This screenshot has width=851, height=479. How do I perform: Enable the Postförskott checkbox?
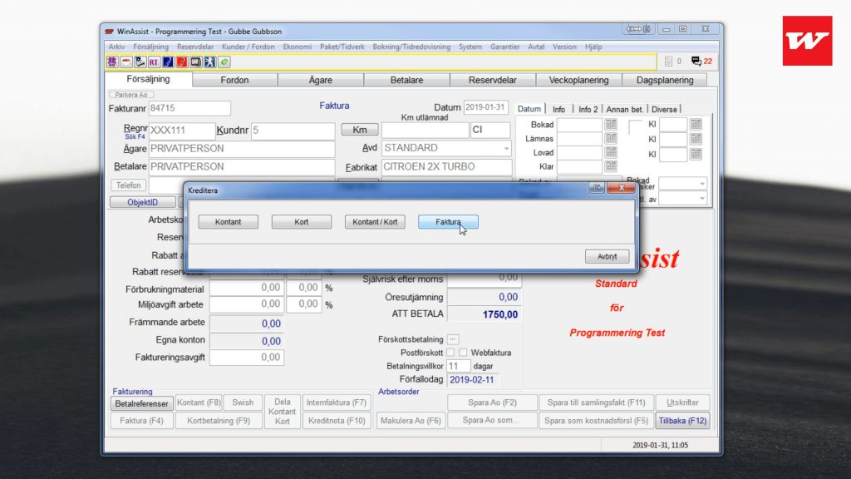pyautogui.click(x=450, y=353)
